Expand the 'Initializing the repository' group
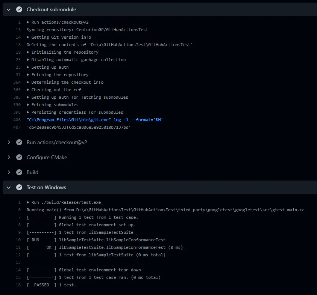The width and height of the screenshot is (317, 295). tap(28, 52)
